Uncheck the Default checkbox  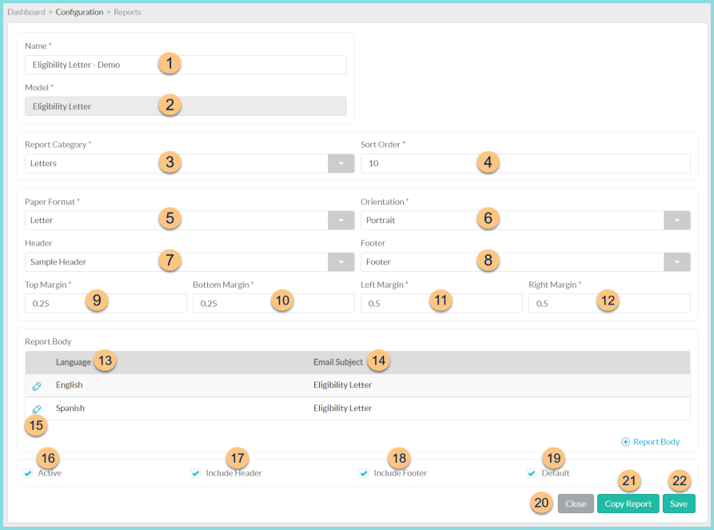point(531,473)
